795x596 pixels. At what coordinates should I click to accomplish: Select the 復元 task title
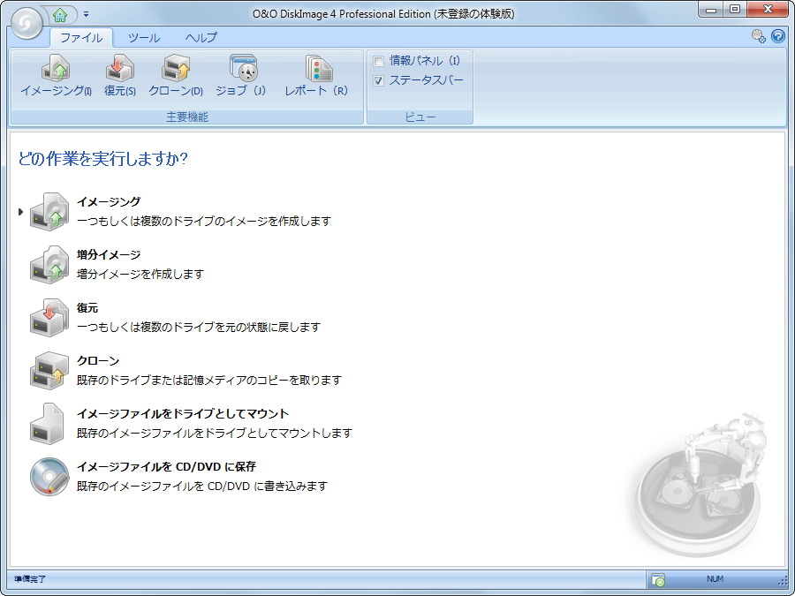tap(87, 307)
